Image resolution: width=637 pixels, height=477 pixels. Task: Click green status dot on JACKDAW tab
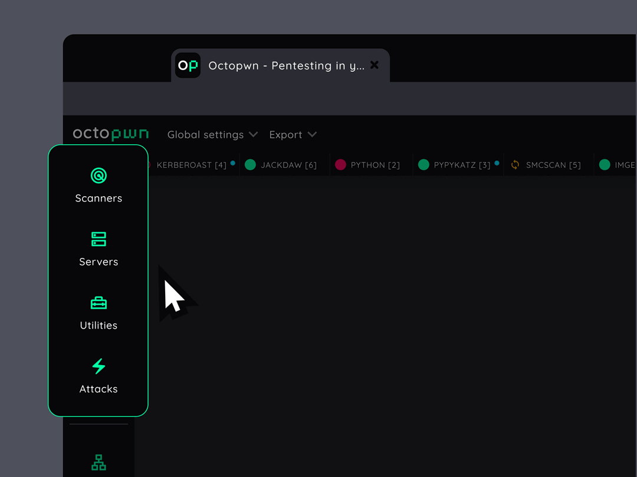coord(250,165)
